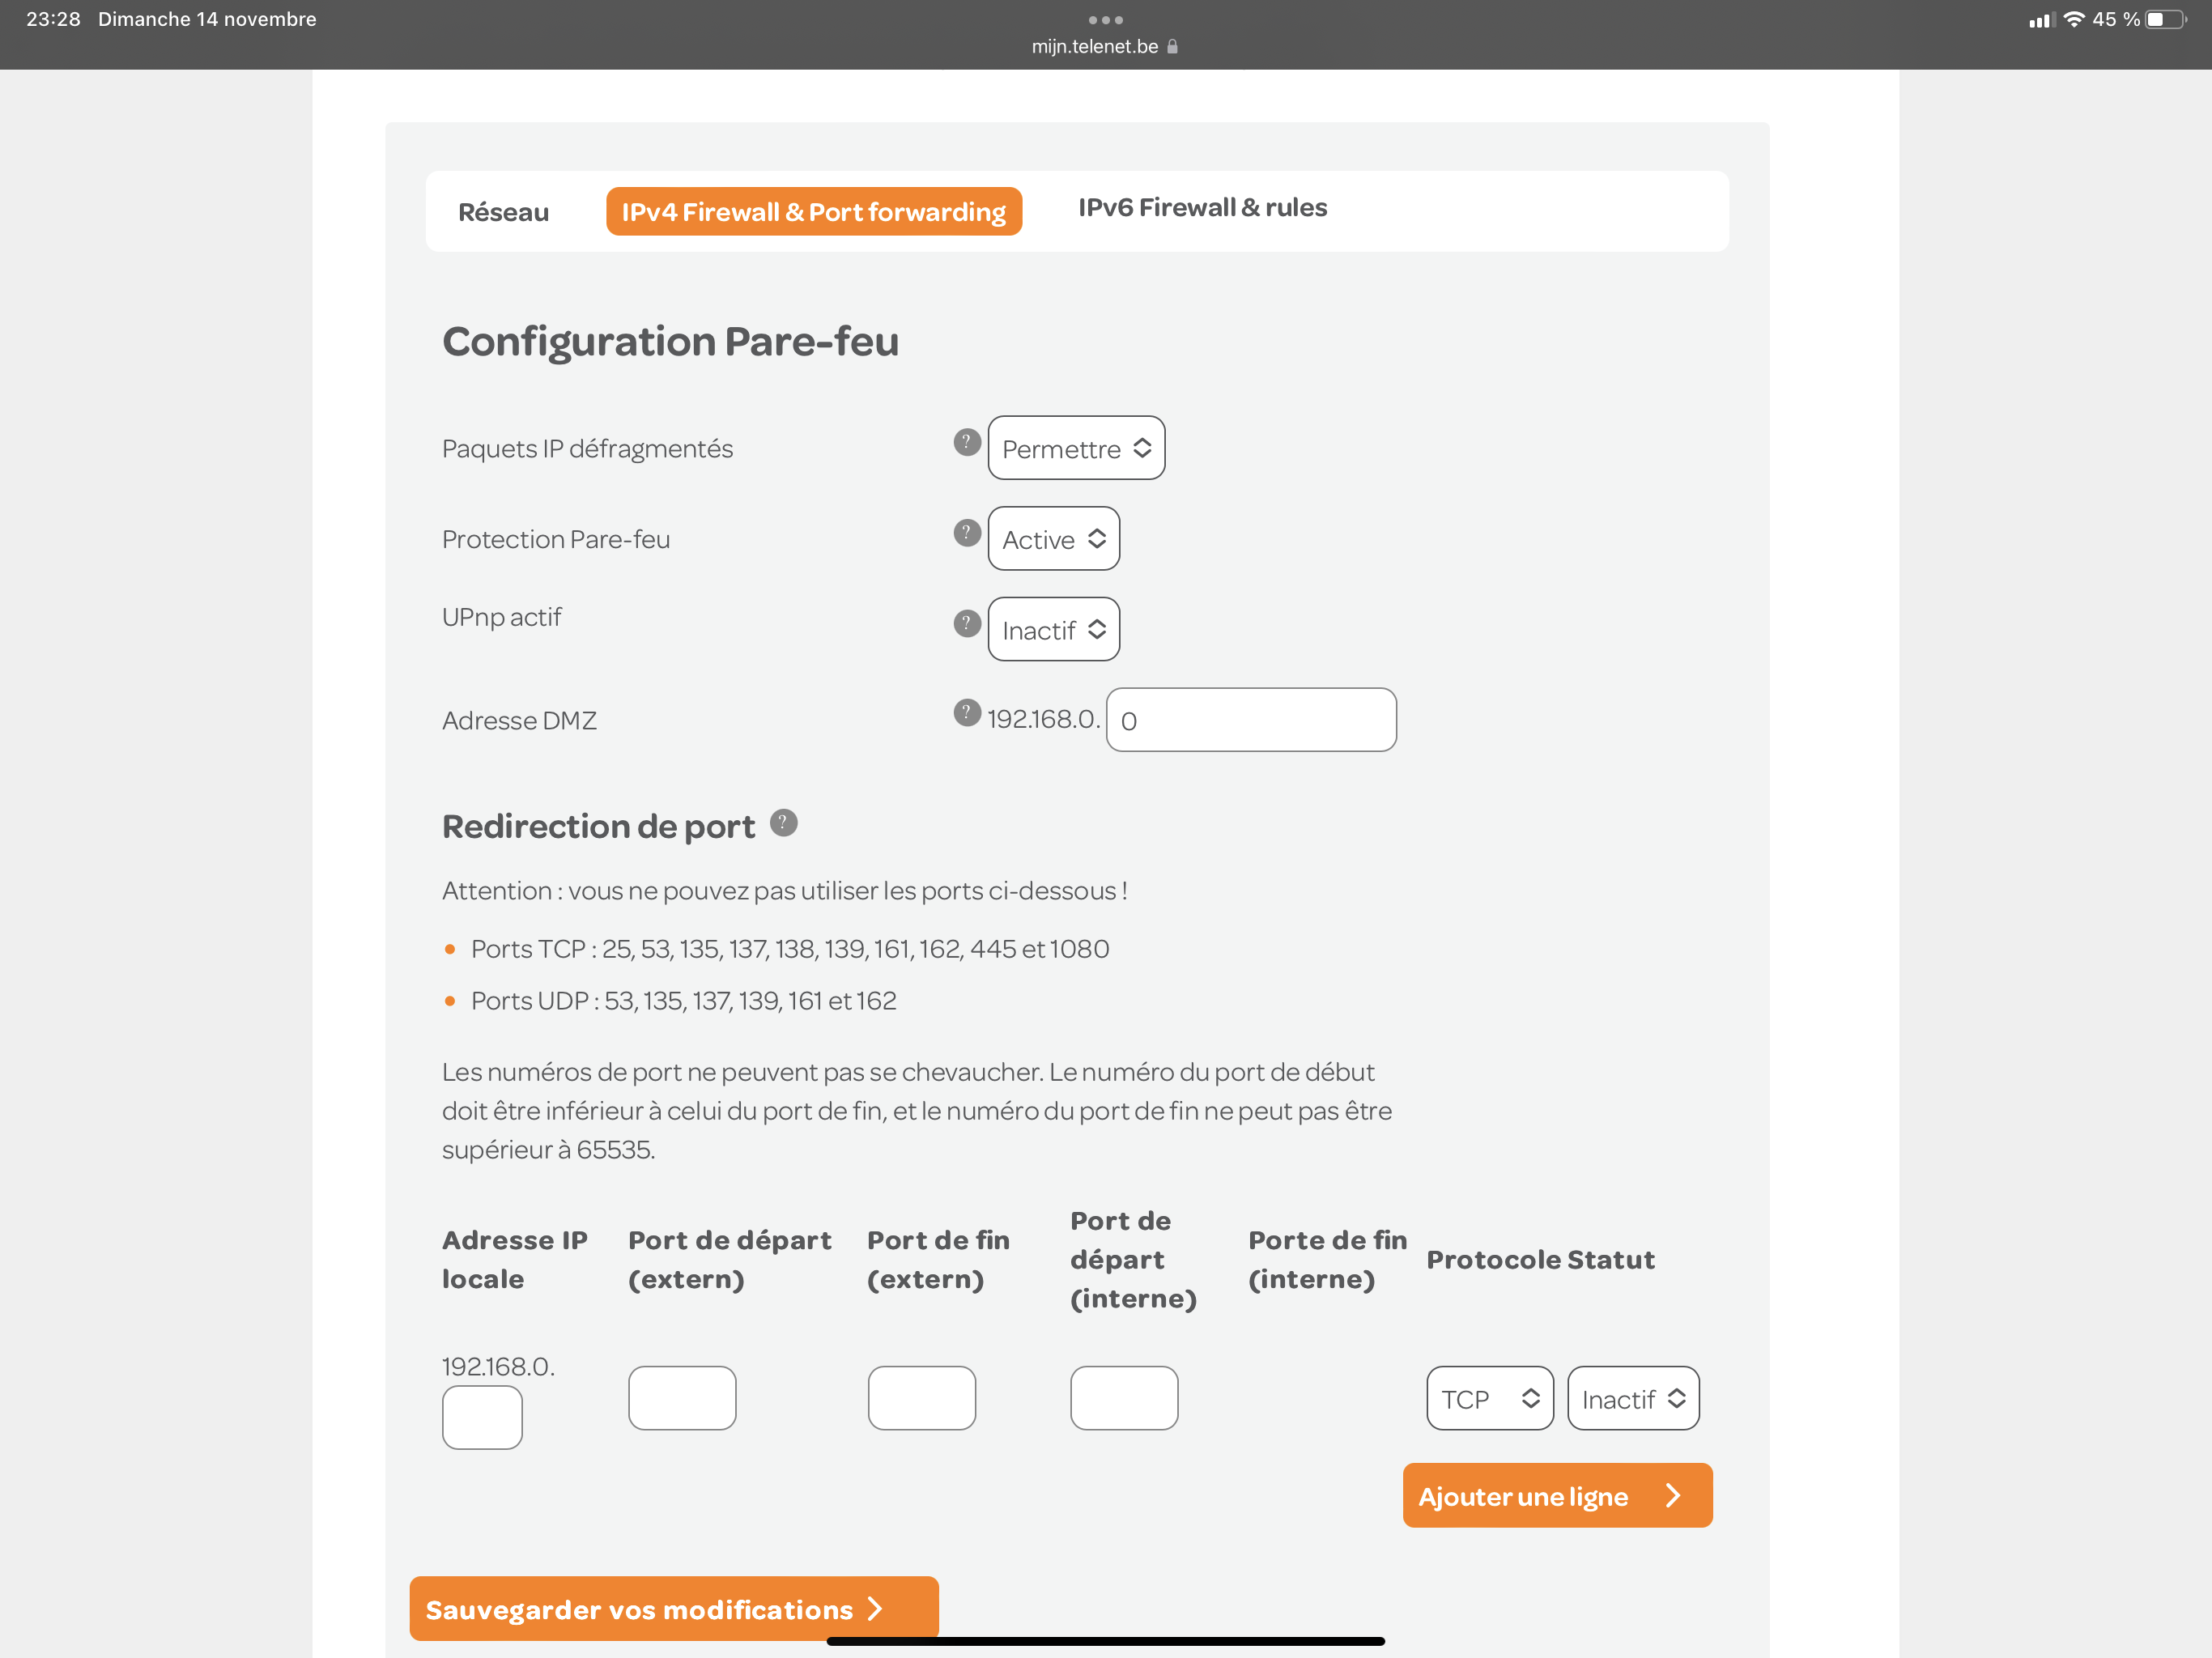Open the UPnp actif Inactif dropdown
The image size is (2212, 1658).
[1053, 629]
